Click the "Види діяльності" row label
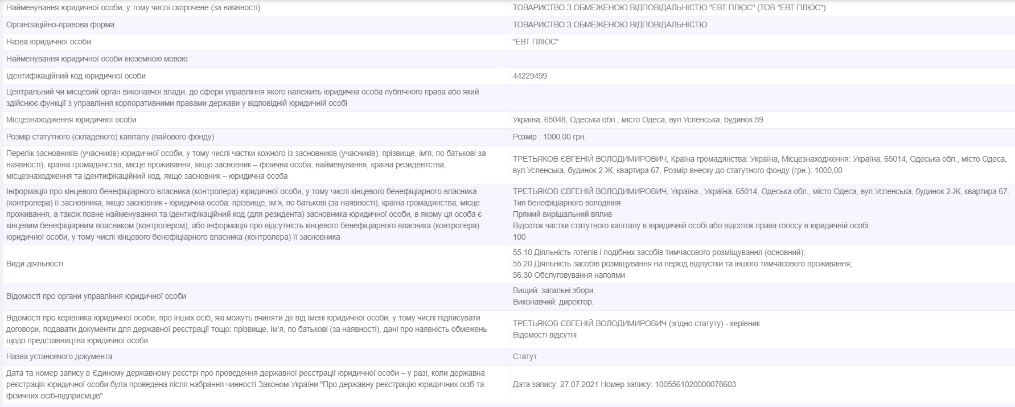Image resolution: width=1015 pixels, height=407 pixels. pyautogui.click(x=35, y=264)
